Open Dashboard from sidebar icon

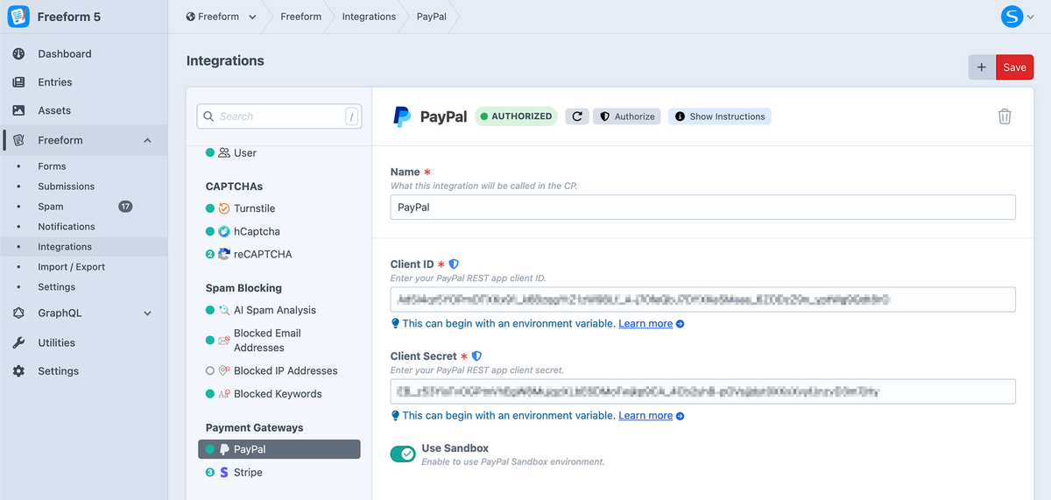[x=18, y=54]
